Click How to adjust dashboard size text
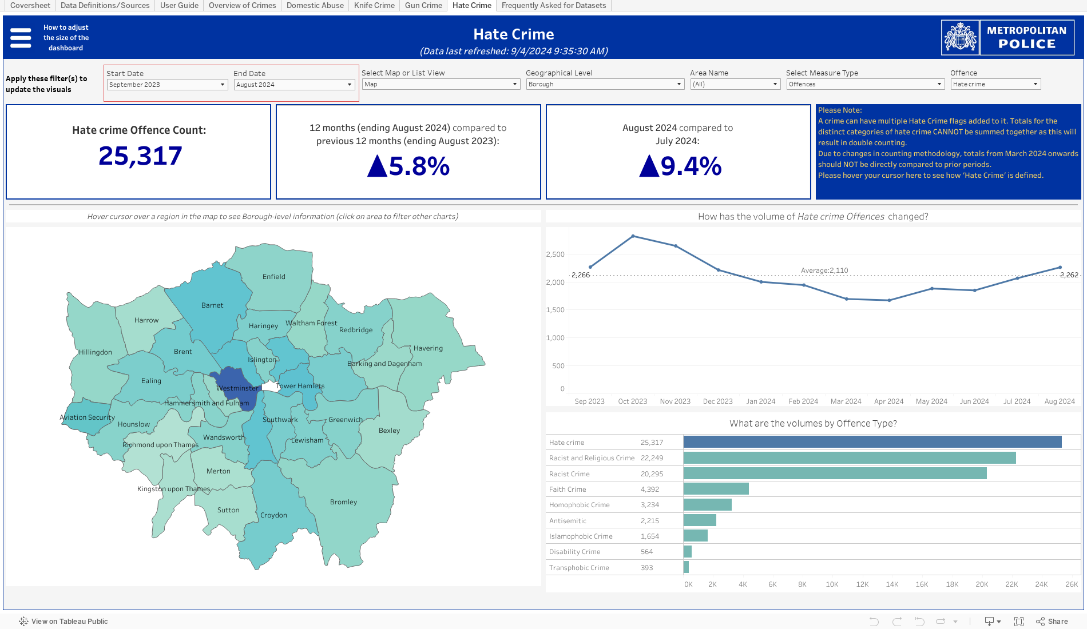Image resolution: width=1087 pixels, height=629 pixels. point(66,38)
